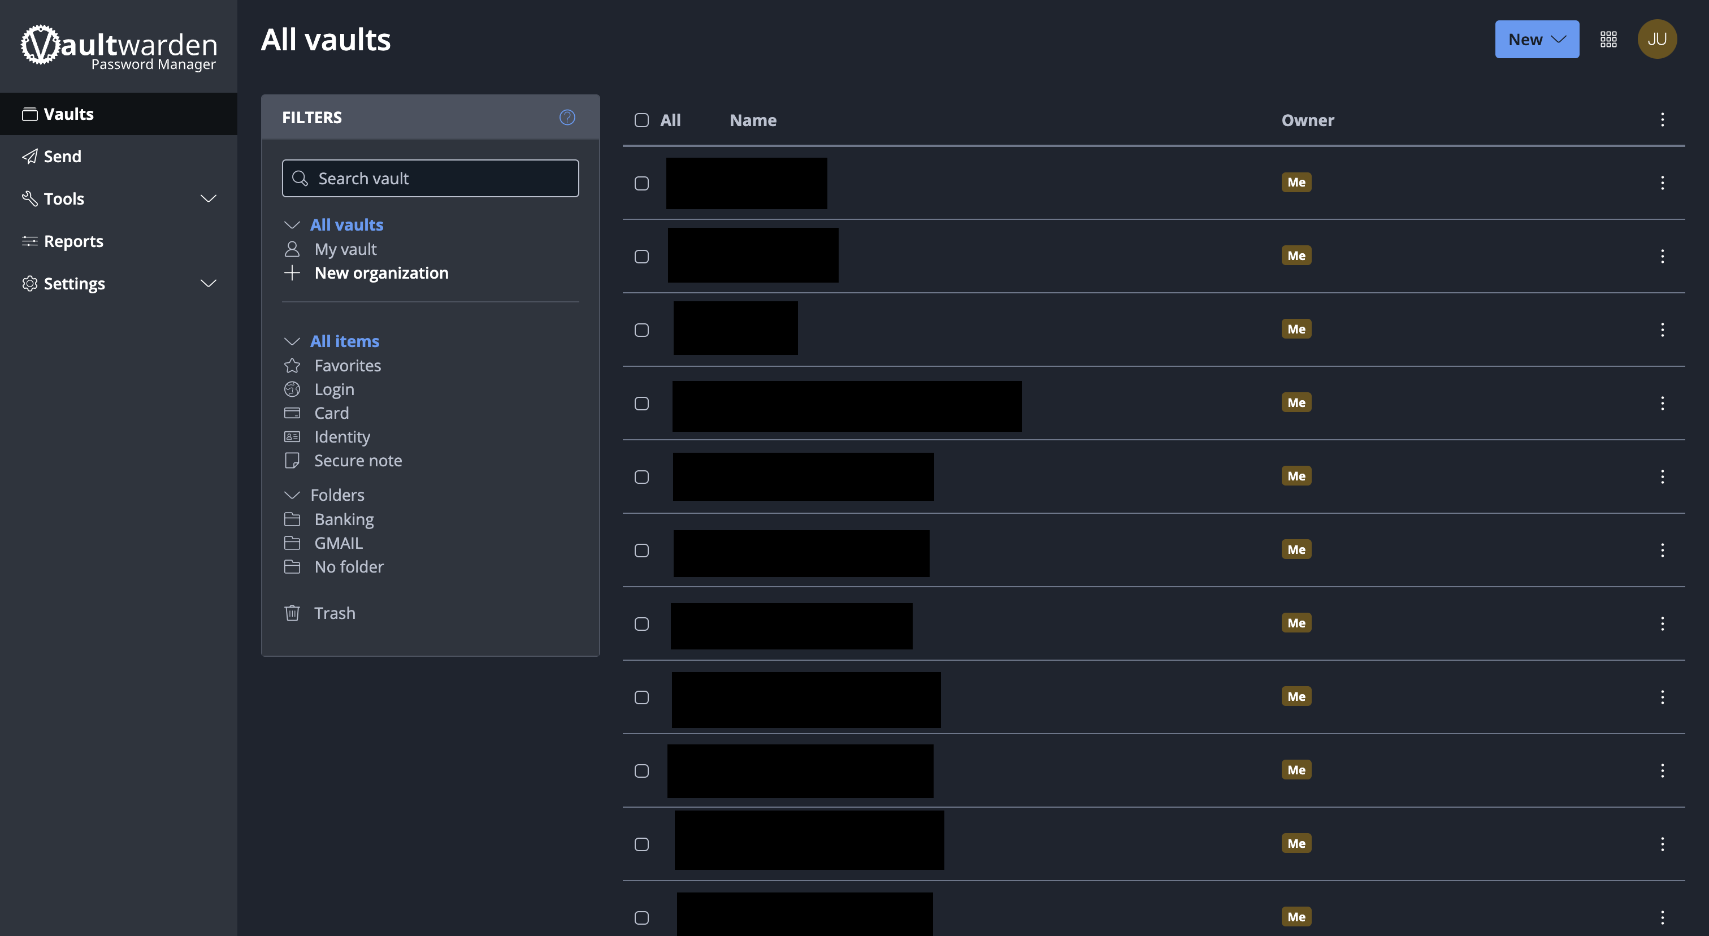Viewport: 1709px width, 936px height.
Task: Select checkbox of the second vault item
Action: tap(641, 257)
